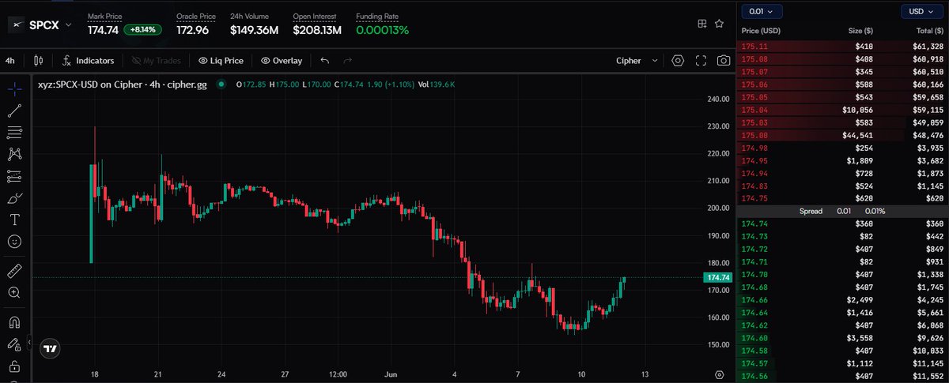
Task: Click the Jun date label on time axis
Action: click(389, 374)
